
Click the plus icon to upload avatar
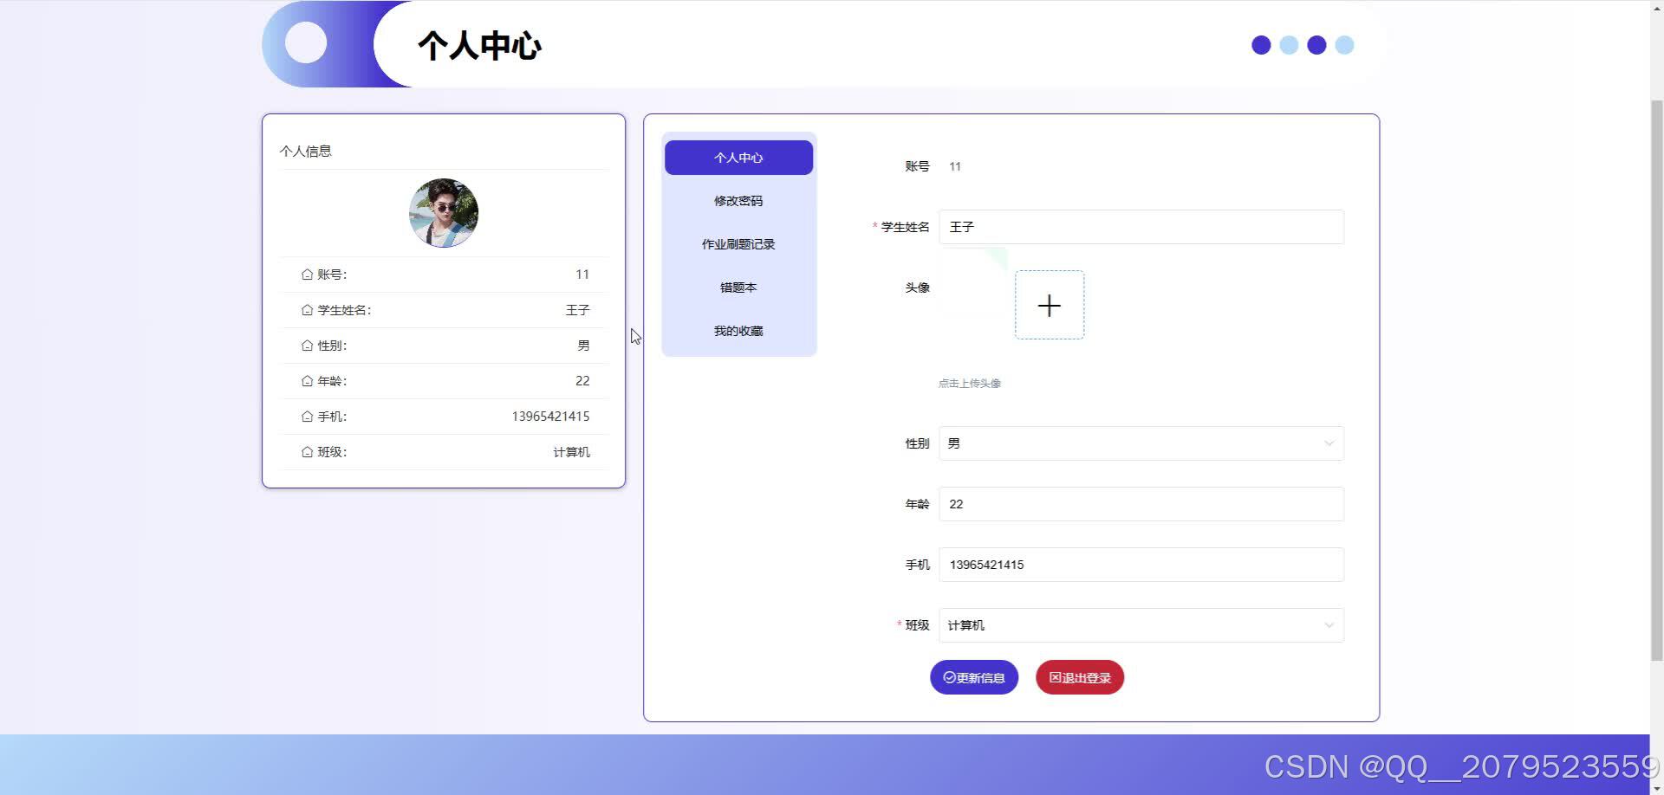pyautogui.click(x=1050, y=305)
